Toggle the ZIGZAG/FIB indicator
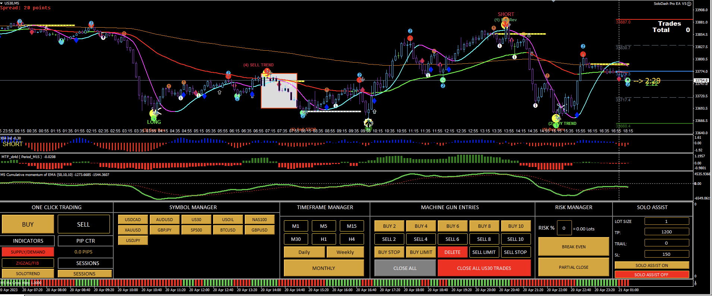Viewport: 712px width, 296px height. click(28, 263)
